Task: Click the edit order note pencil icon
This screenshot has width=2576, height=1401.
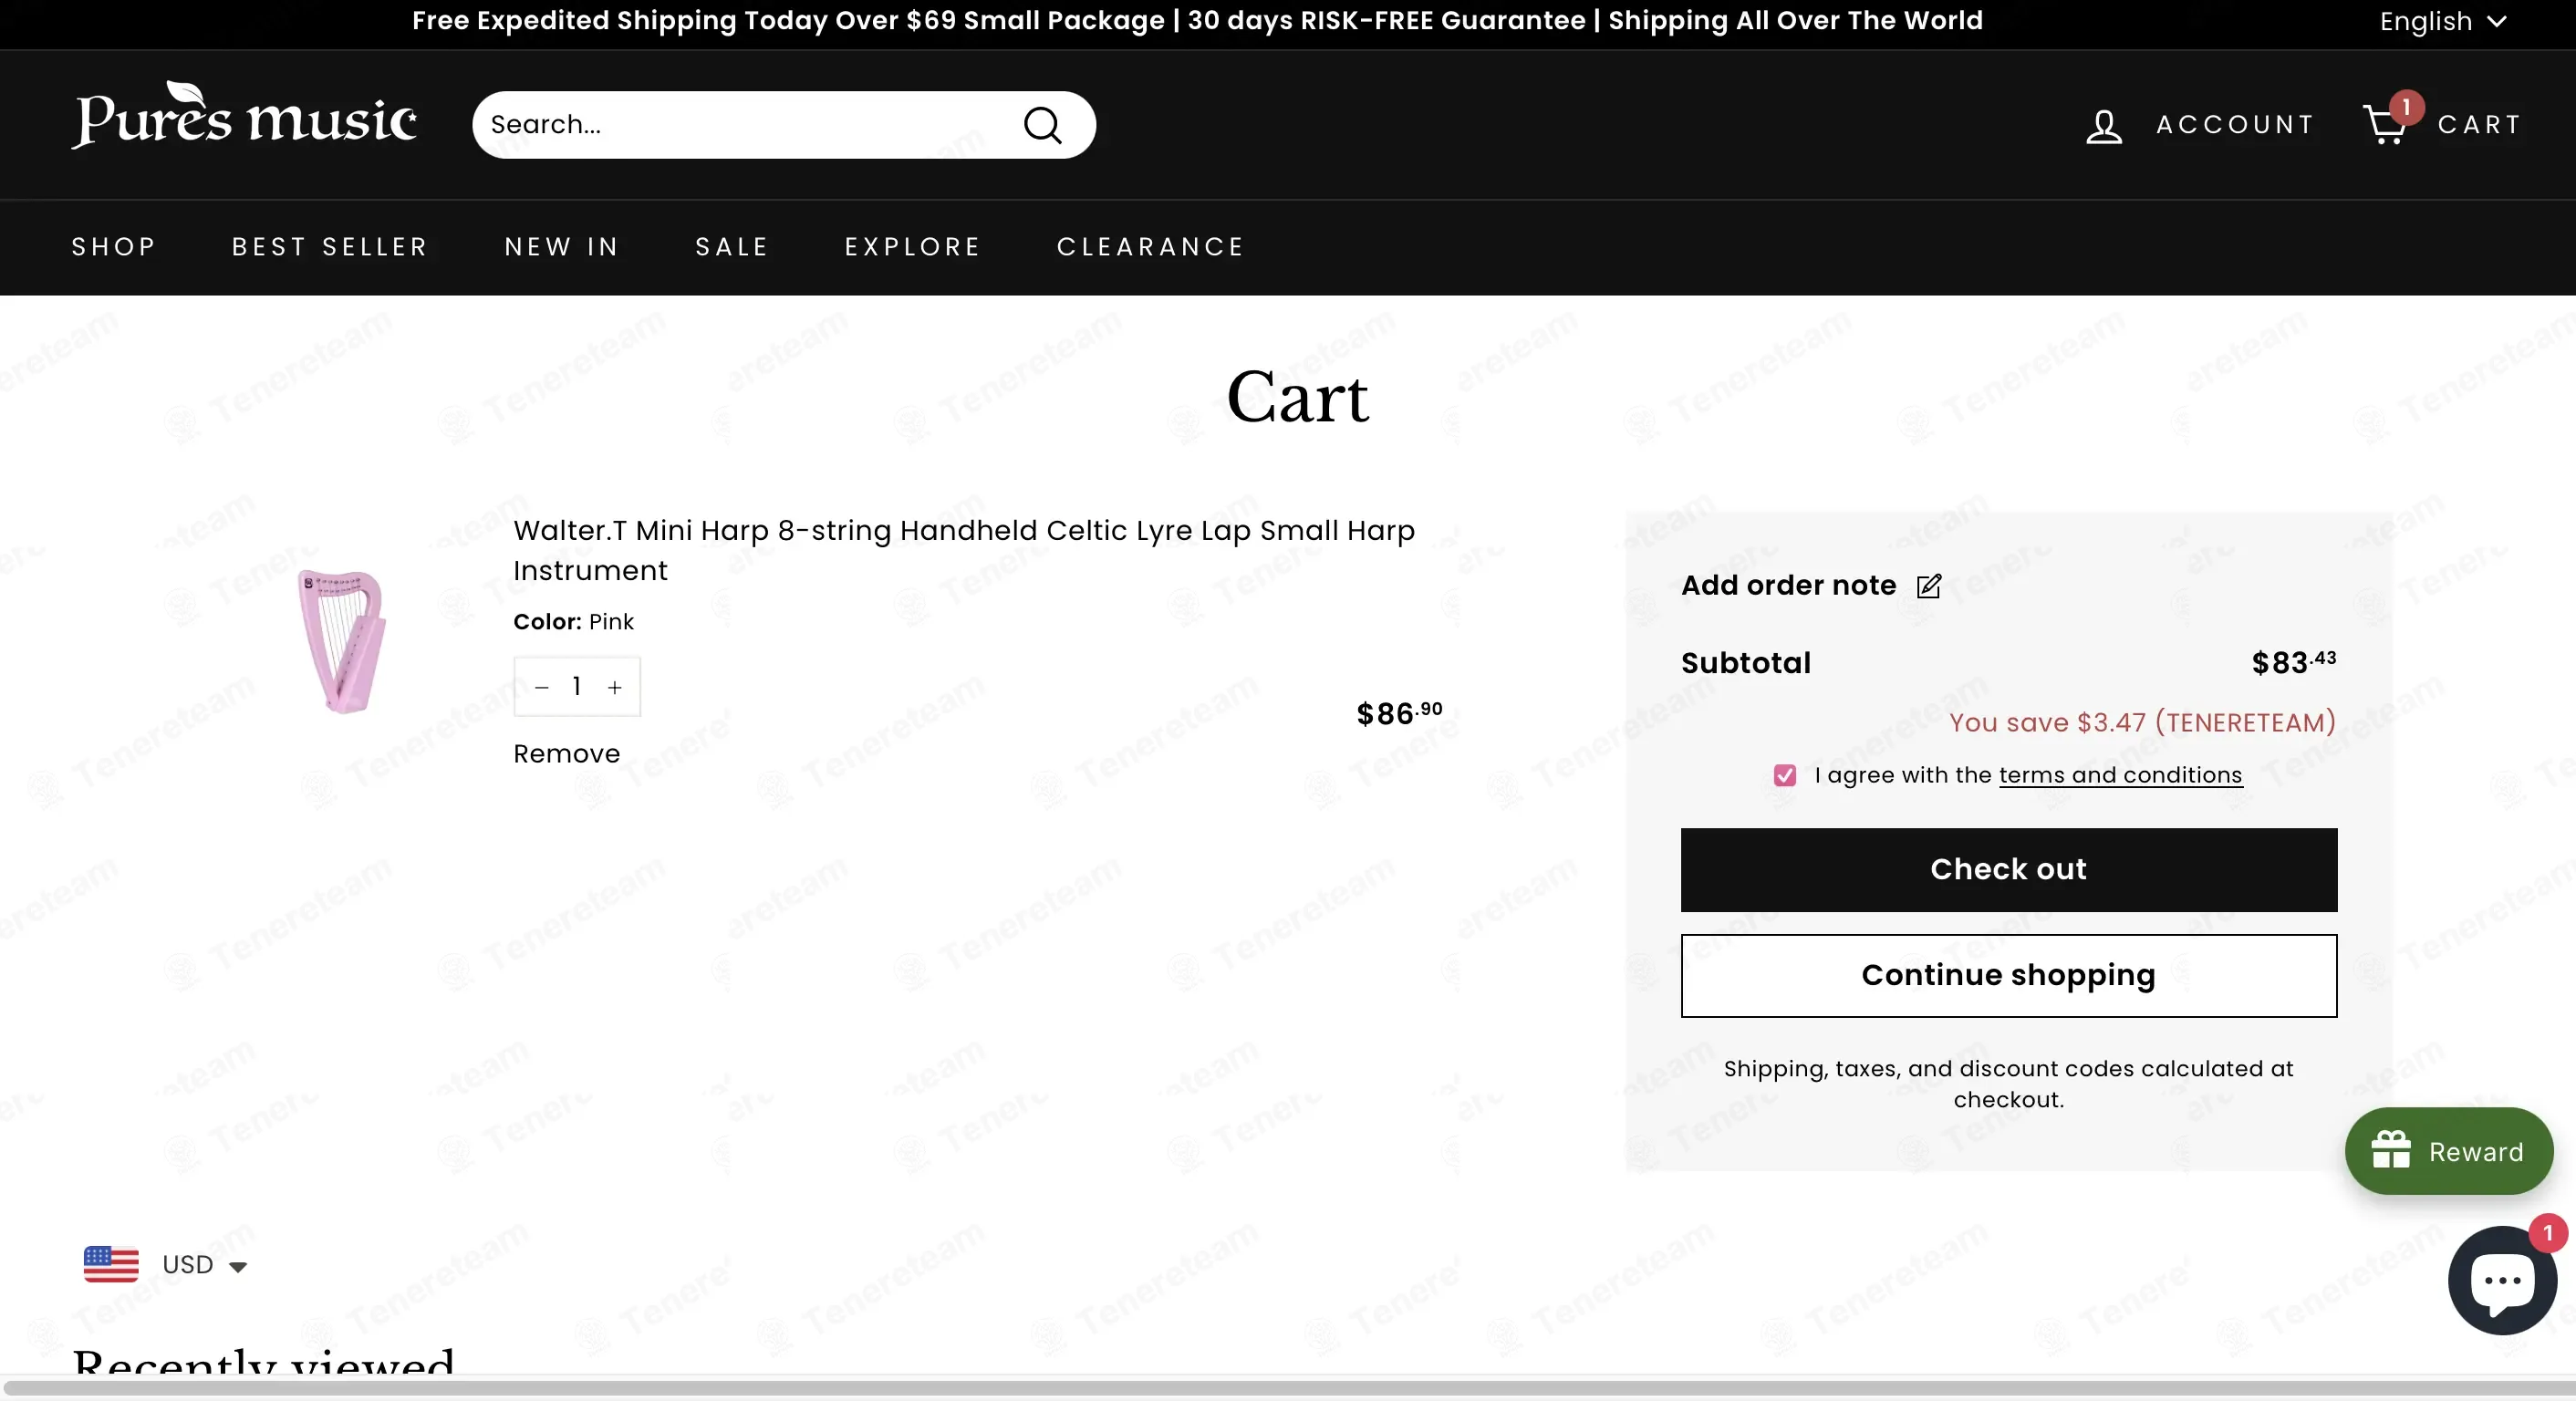Action: coord(1929,585)
